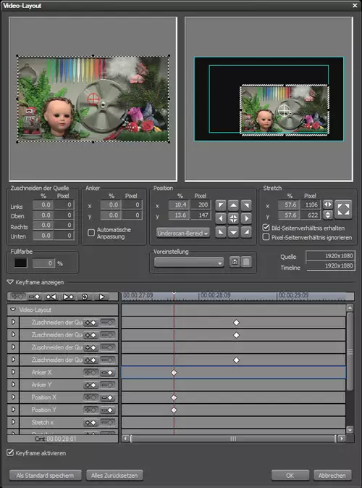This screenshot has height=488, width=362.
Task: Uncheck Bild-Seitenverhältnis erhalten
Action: tap(266, 228)
